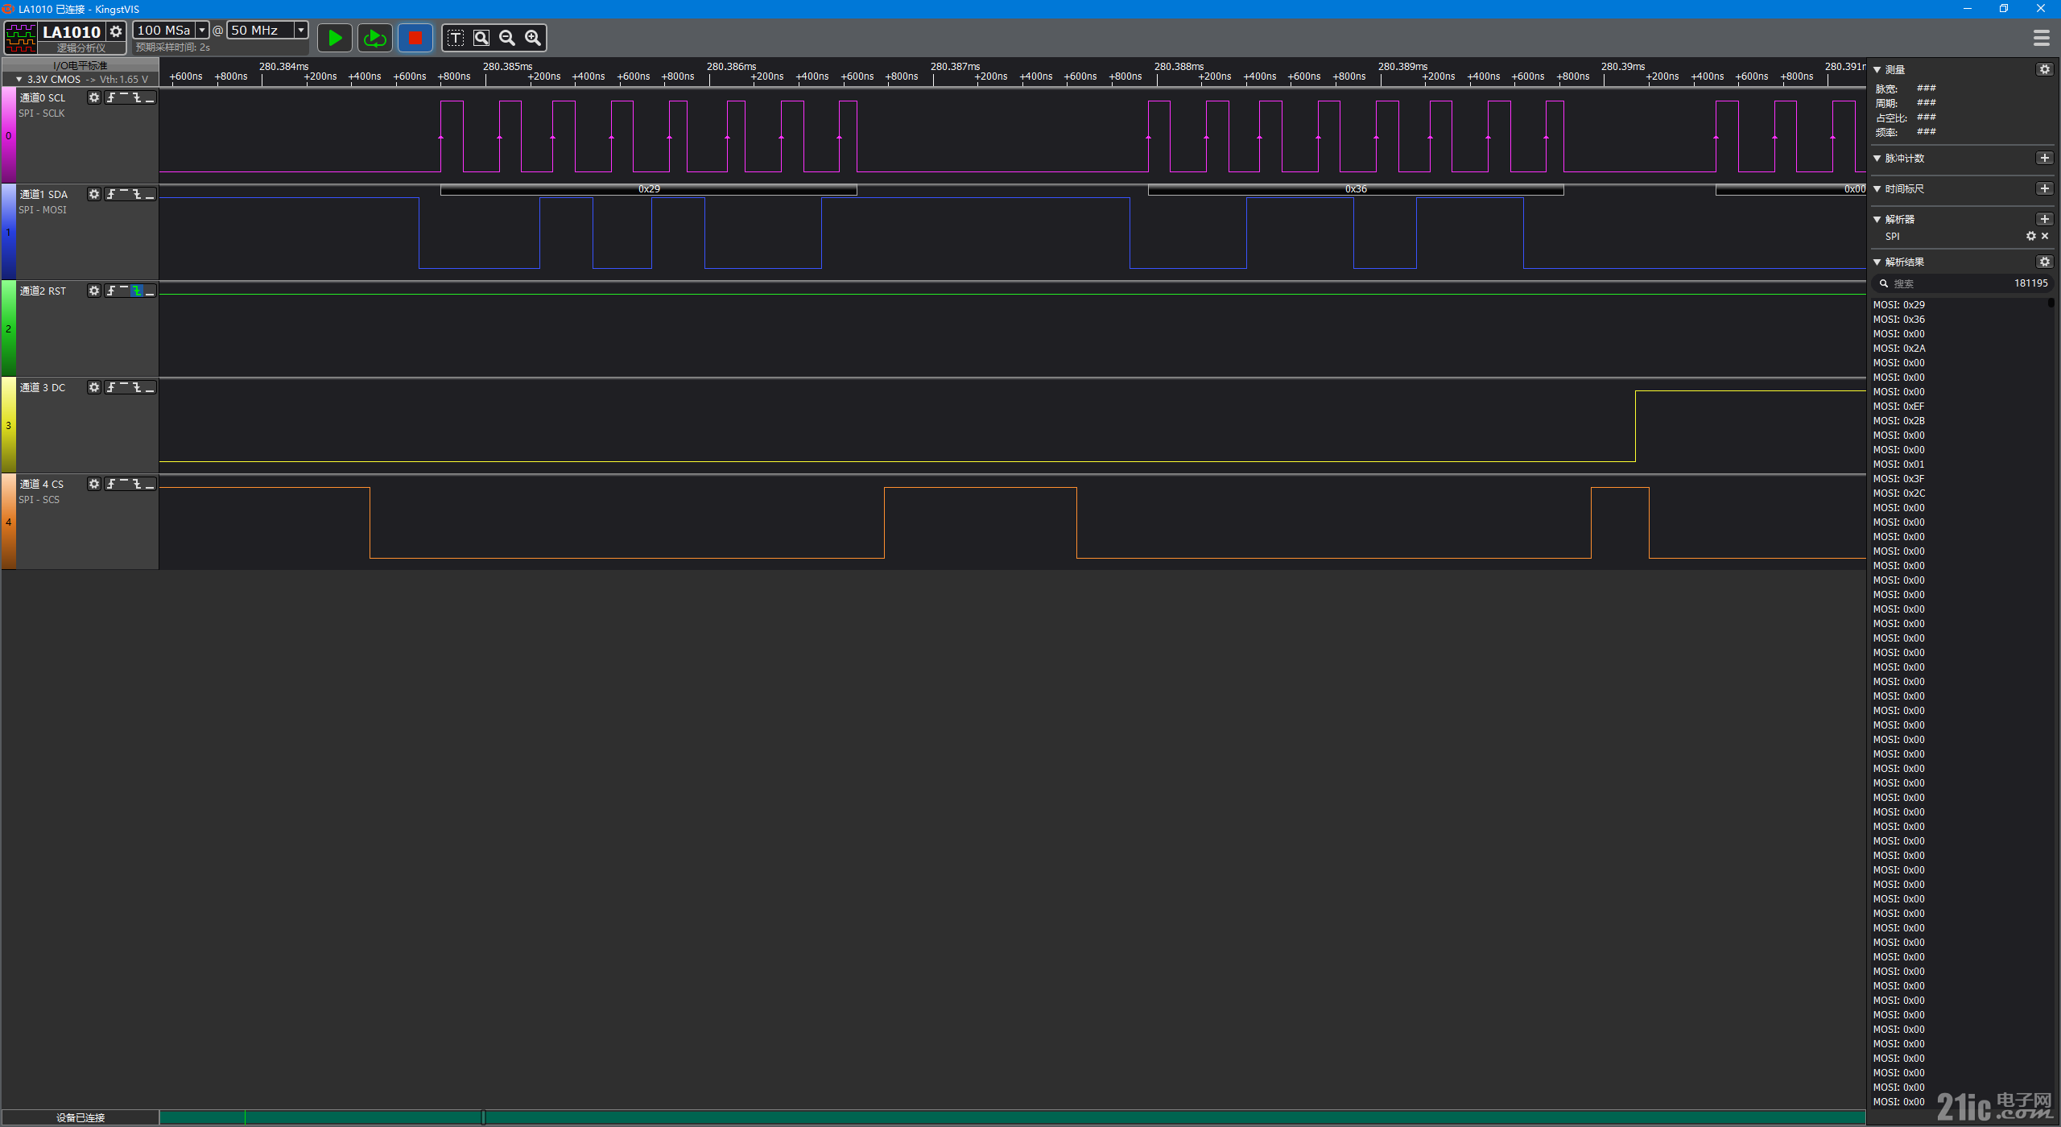Click the 通道0 SCL channel name label
2061x1127 pixels.
point(43,97)
